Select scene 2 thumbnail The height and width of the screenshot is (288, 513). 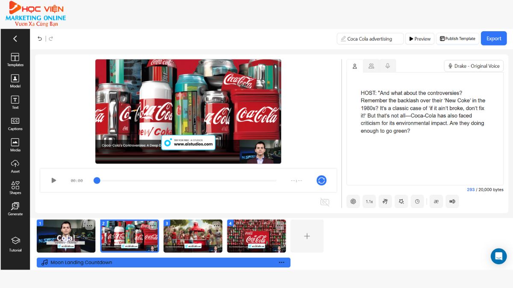(x=130, y=236)
